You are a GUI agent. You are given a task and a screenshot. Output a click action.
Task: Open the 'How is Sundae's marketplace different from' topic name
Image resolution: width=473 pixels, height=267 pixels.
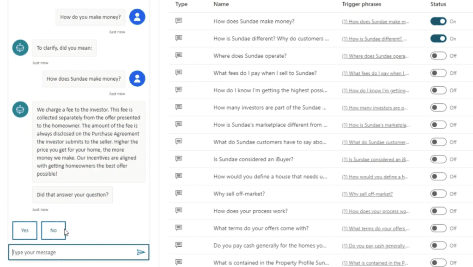pos(271,125)
